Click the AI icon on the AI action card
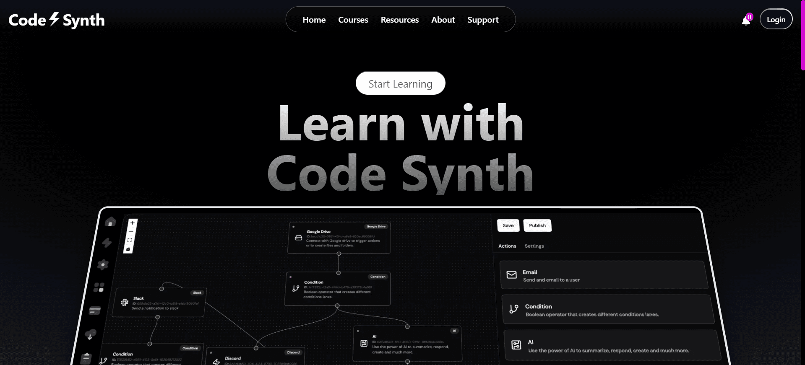 pyautogui.click(x=516, y=345)
